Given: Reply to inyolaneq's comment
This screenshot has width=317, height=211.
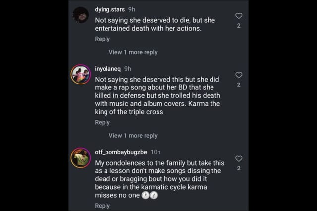Looking at the screenshot, I should 102,122.
